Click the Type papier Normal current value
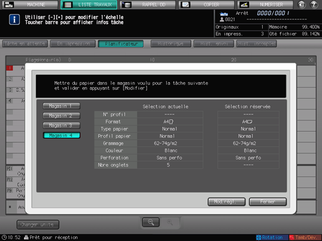 (x=170, y=129)
